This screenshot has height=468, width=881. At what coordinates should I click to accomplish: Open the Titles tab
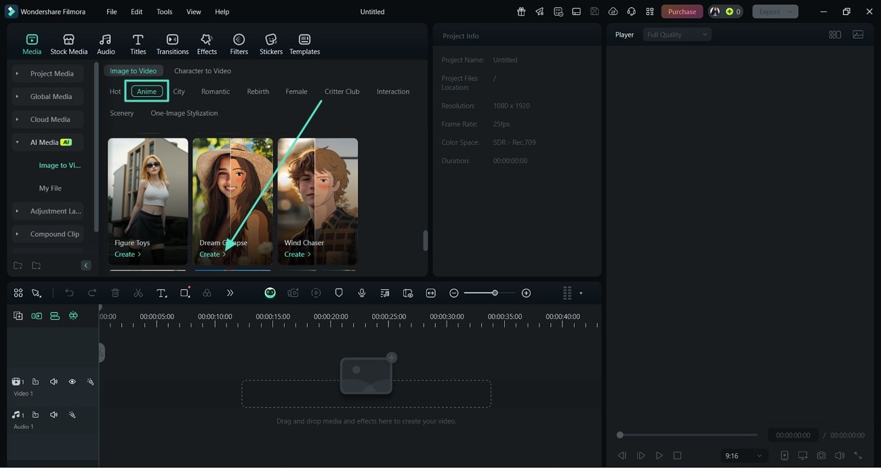tap(138, 44)
